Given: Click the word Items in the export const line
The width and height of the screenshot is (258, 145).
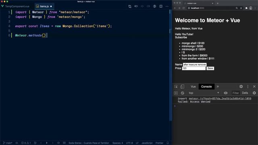Looking at the screenshot, I should coord(44,26).
